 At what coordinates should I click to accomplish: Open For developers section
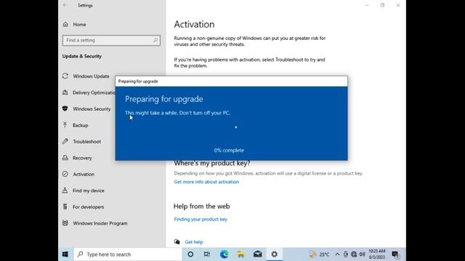(89, 207)
